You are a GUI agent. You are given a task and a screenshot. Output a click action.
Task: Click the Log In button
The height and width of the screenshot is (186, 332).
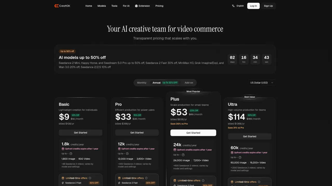253,6
